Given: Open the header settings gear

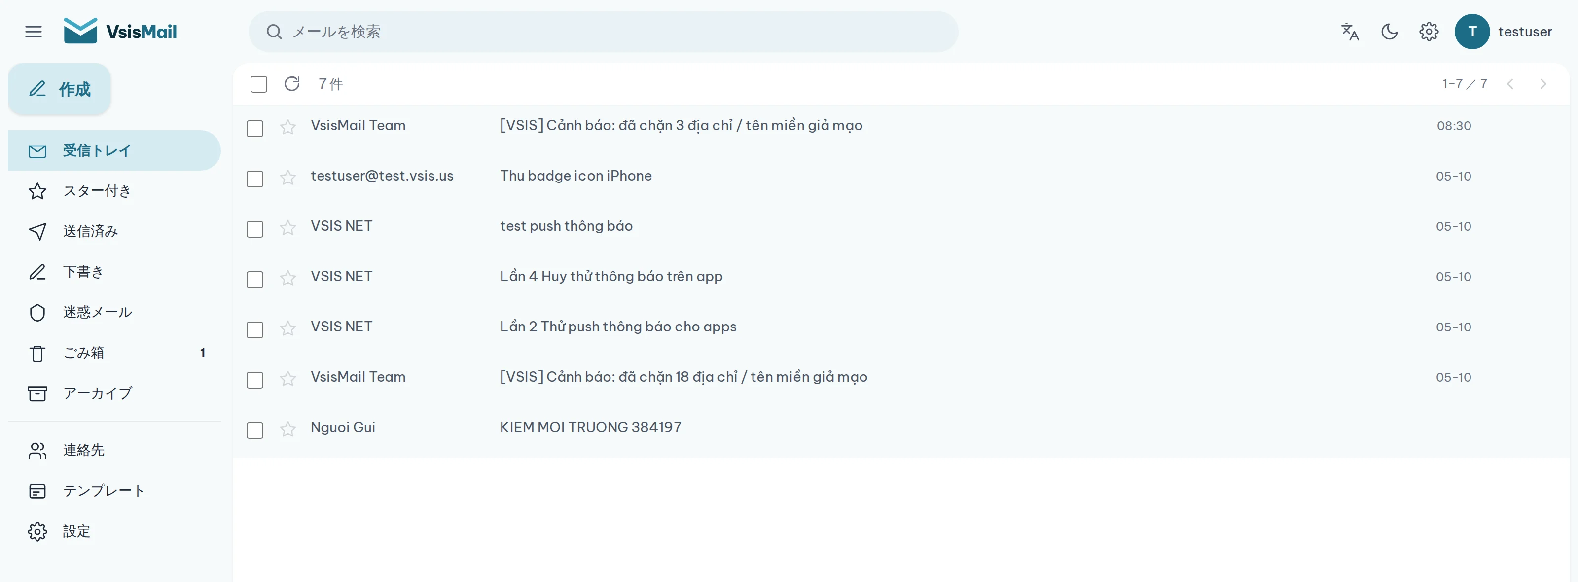Looking at the screenshot, I should pyautogui.click(x=1429, y=31).
